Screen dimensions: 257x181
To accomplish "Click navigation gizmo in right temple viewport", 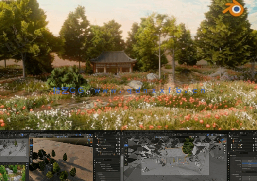I will pyautogui.click(x=223, y=140).
